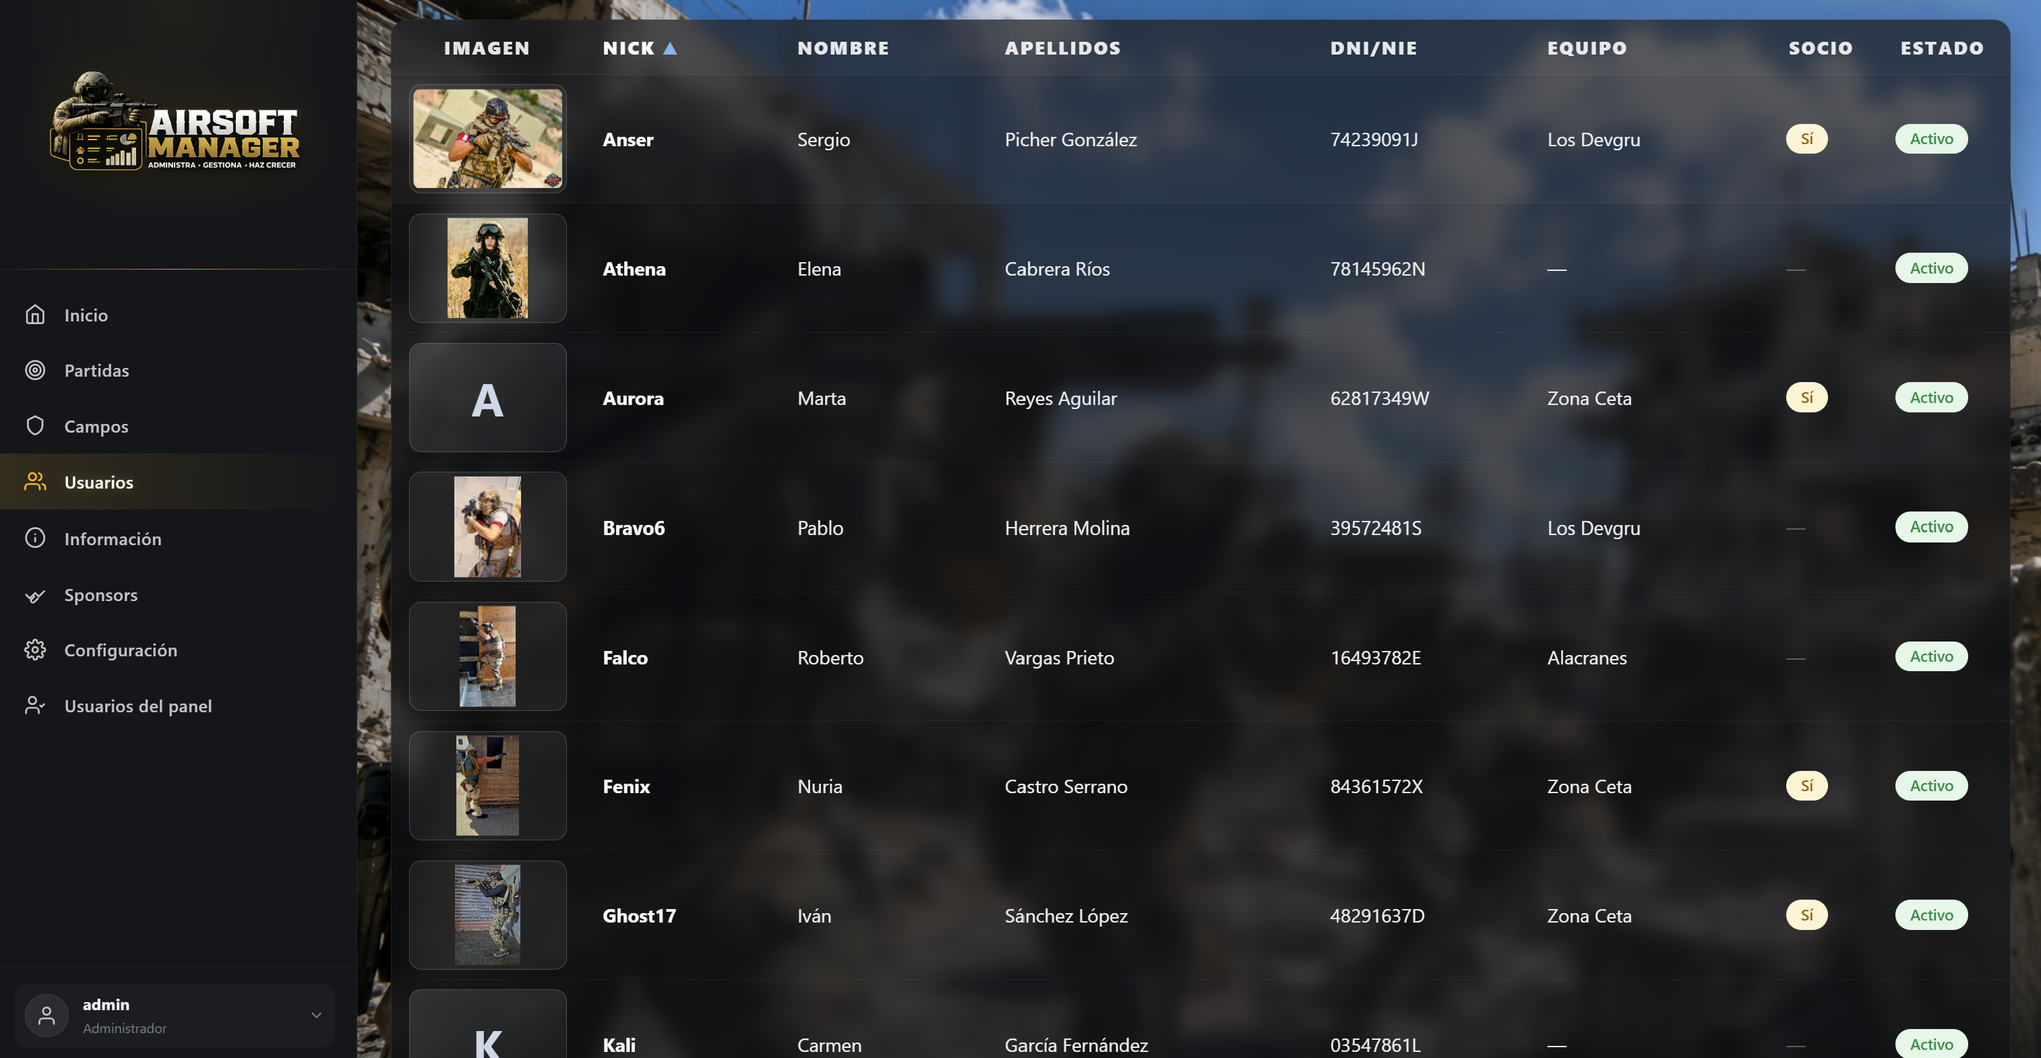
Task: Click the Ghost17 nick
Action: [638, 915]
